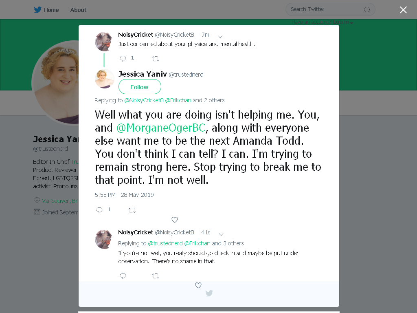Image resolution: width=417 pixels, height=313 pixels.
Task: Click reply icon under Jessica Yaniv's tweet
Action: [x=99, y=210]
